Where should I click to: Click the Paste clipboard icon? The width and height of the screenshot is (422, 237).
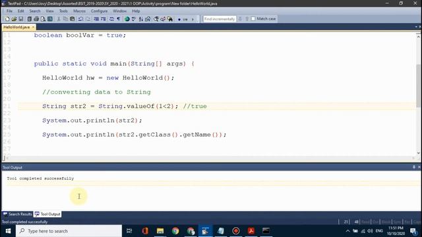pyautogui.click(x=73, y=19)
